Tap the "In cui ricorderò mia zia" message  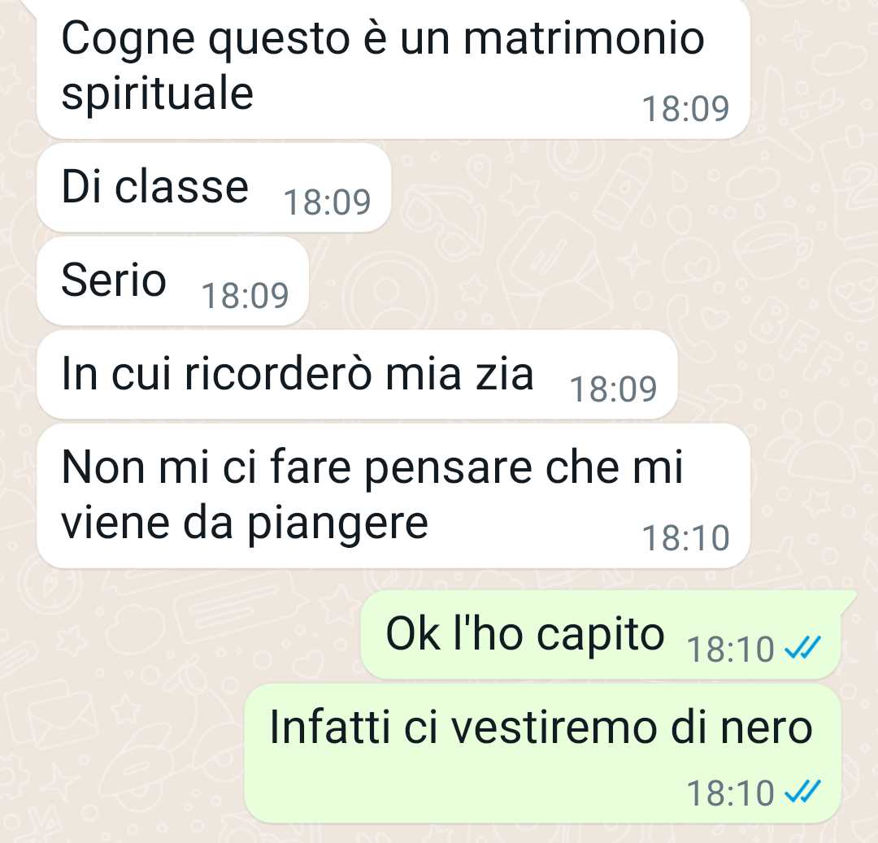[x=357, y=375]
